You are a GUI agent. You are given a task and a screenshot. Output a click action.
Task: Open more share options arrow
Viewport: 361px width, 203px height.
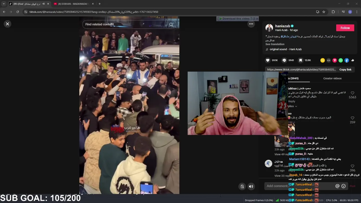tap(353, 60)
